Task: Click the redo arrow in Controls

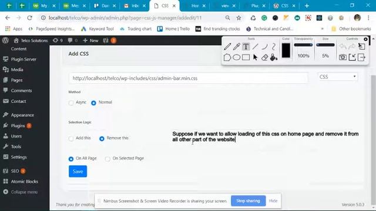Action: pyautogui.click(x=352, y=46)
